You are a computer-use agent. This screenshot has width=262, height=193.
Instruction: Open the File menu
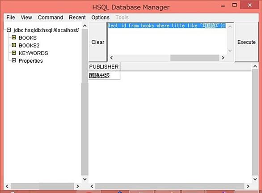tap(11, 17)
